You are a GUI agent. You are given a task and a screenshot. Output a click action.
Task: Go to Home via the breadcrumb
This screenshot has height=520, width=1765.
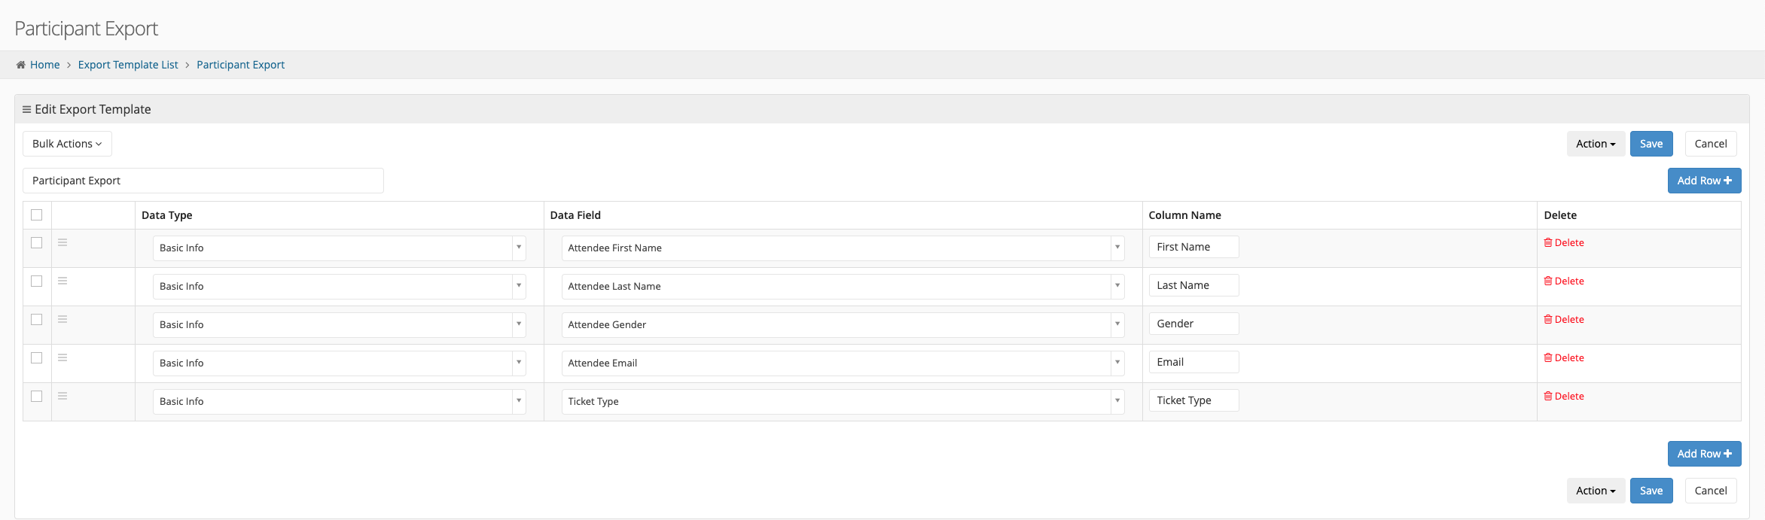click(44, 65)
